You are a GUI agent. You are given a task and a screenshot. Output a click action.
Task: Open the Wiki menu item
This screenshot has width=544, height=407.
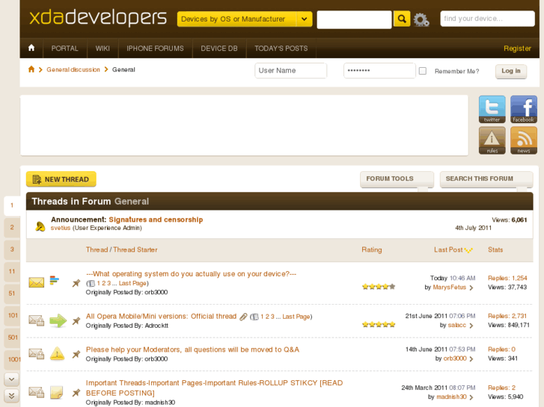pos(103,48)
